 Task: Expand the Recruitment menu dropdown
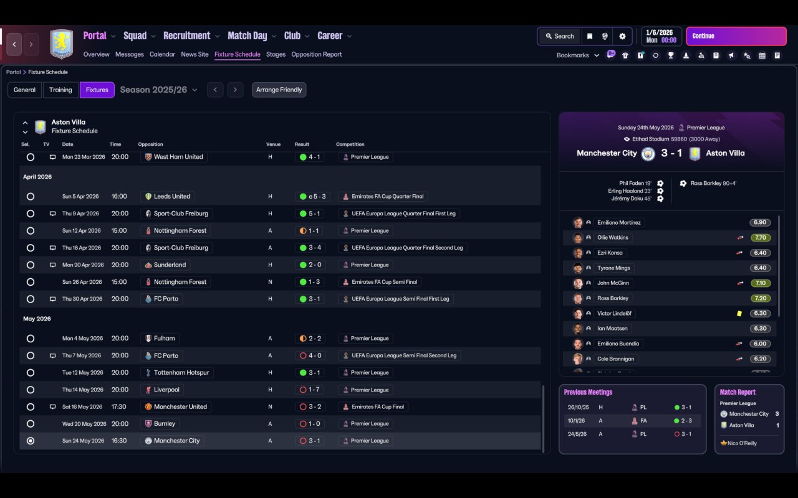(218, 36)
